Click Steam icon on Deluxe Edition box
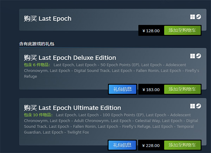 click(199, 56)
